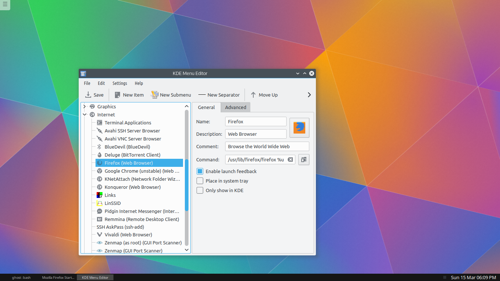Open the Settings menu
This screenshot has width=500, height=281.
(120, 83)
